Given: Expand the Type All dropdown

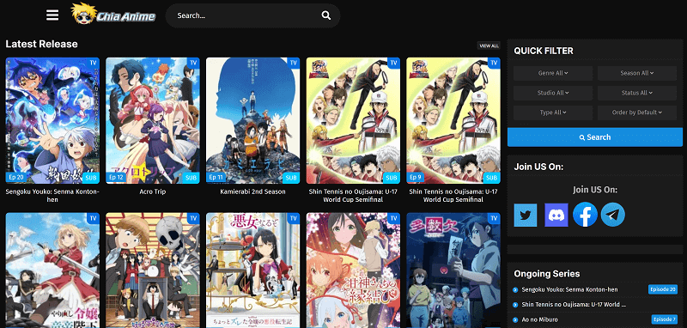Looking at the screenshot, I should (553, 112).
